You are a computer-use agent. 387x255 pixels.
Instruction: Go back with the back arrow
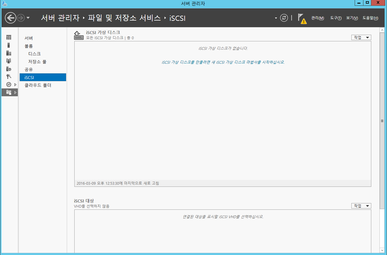(x=11, y=18)
